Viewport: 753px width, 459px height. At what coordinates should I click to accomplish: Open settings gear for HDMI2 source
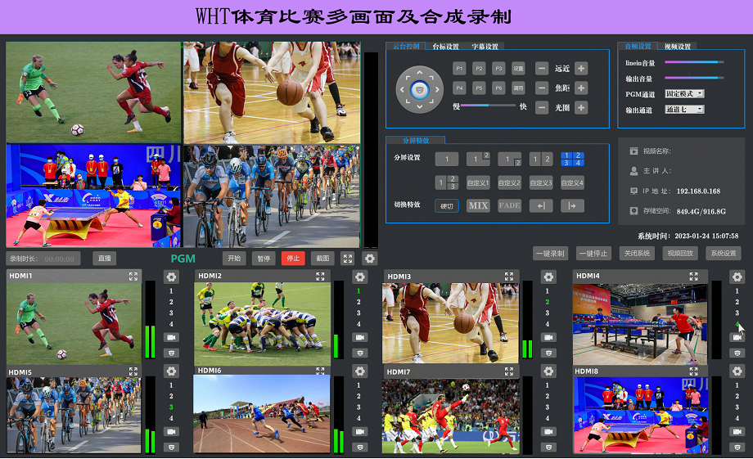click(360, 277)
